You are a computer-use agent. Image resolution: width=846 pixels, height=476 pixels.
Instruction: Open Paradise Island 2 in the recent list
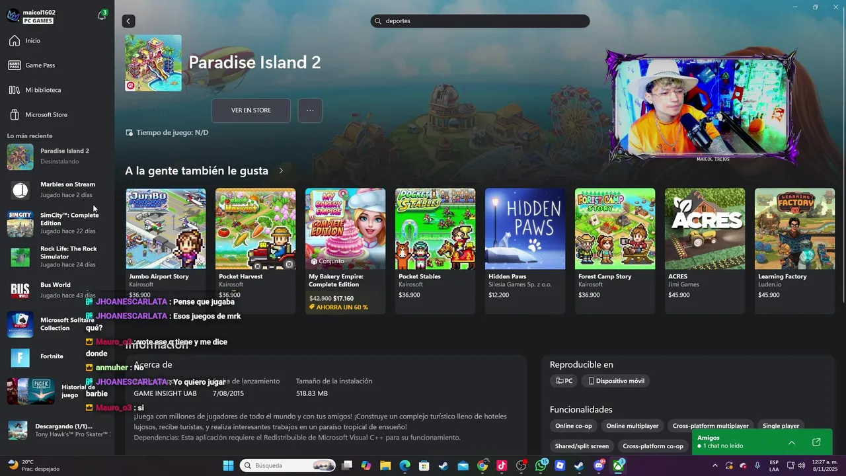tap(57, 156)
